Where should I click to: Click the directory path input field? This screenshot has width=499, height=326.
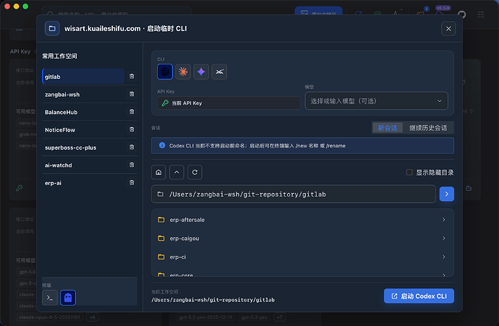(294, 194)
